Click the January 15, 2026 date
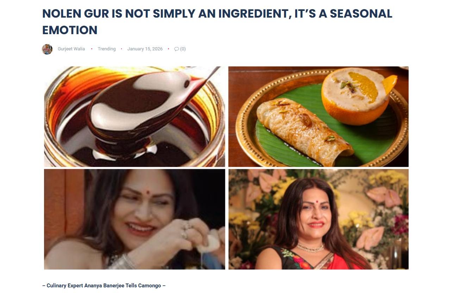This screenshot has width=455, height=293. tap(145, 49)
